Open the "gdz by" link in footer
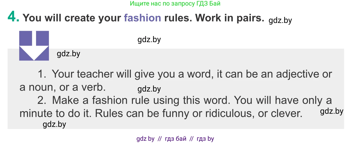 tap(145, 139)
